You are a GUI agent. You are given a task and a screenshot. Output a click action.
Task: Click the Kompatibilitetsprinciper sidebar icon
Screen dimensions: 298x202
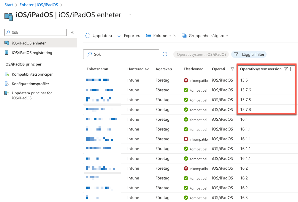(x=7, y=74)
